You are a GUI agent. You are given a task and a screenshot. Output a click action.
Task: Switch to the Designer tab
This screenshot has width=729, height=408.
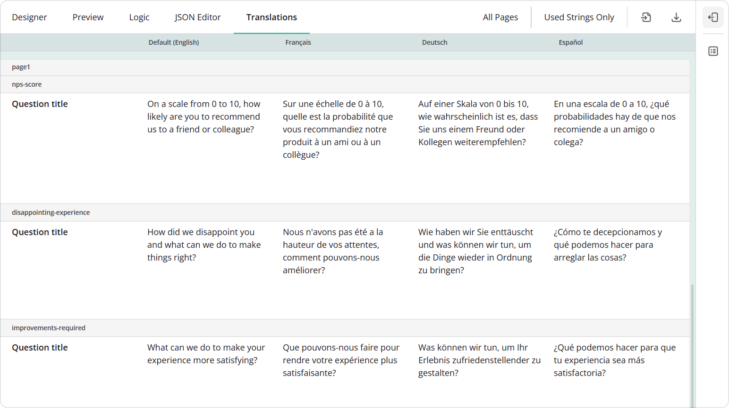[x=29, y=17]
